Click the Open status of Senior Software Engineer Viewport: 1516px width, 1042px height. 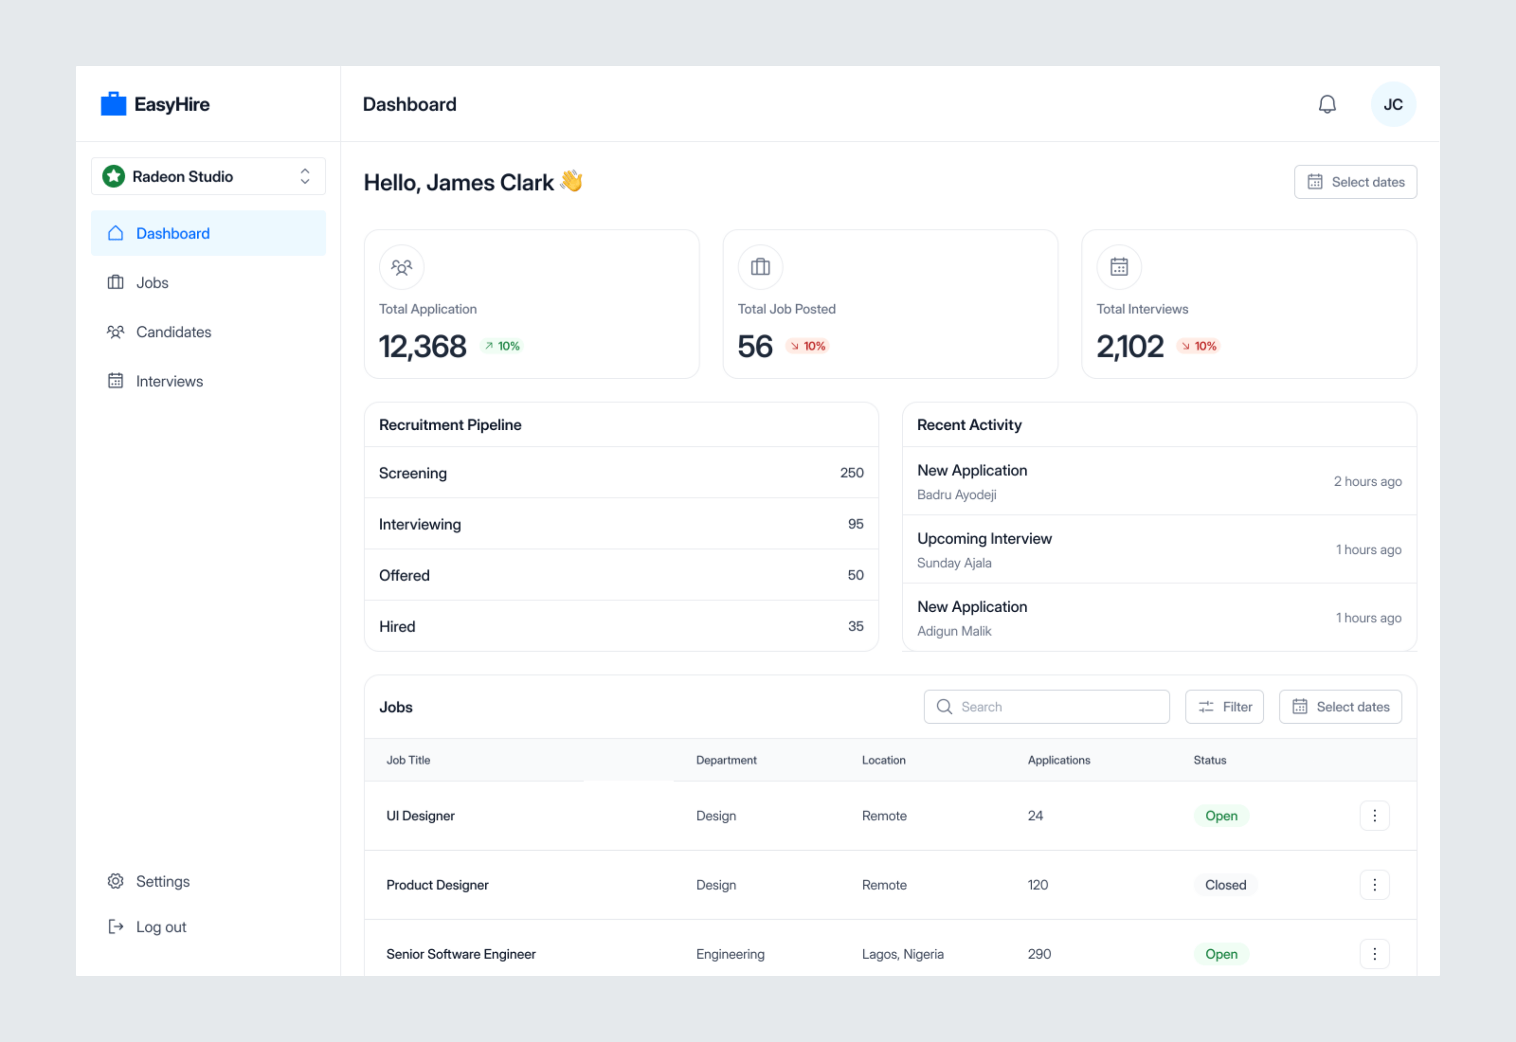pyautogui.click(x=1221, y=955)
